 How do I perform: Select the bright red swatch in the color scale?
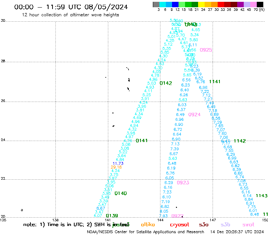221,4
